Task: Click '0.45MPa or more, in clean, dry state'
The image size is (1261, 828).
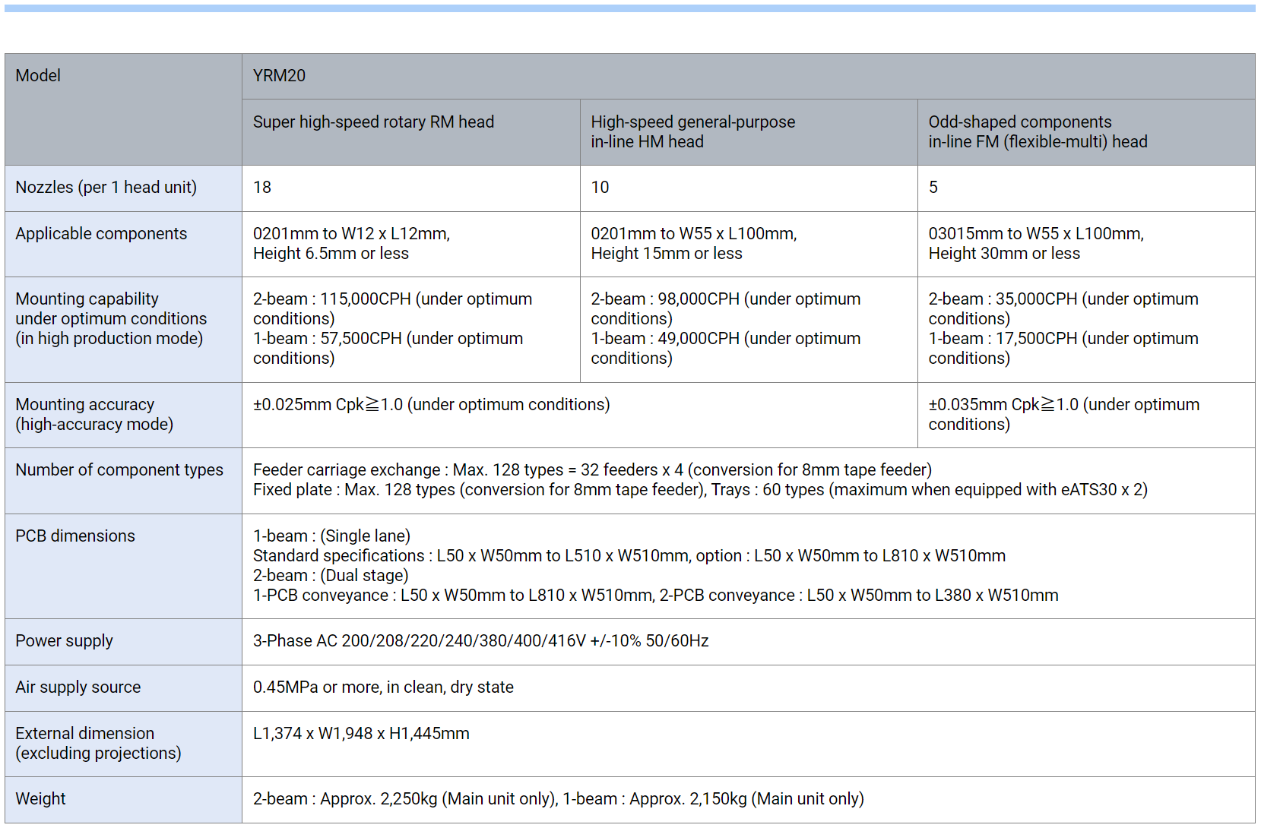Action: (749, 688)
